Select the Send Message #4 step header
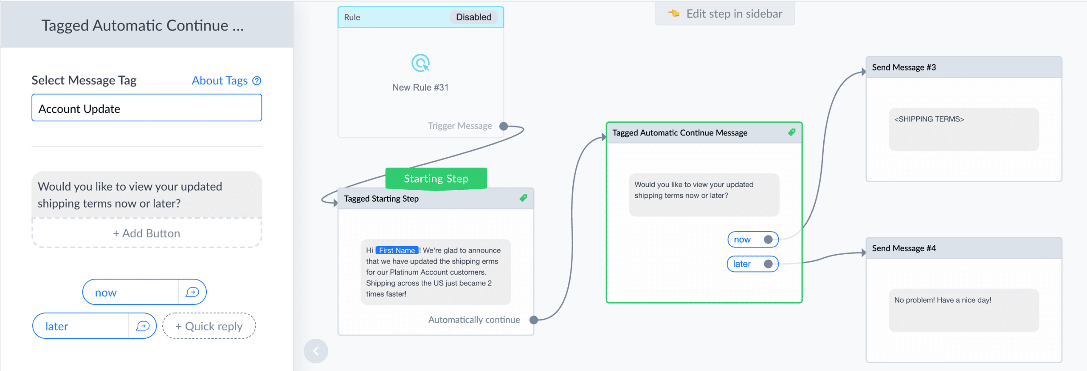Screen dimensions: 1087x371 964,248
